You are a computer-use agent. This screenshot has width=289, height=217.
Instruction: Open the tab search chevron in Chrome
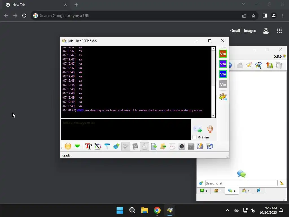pyautogui.click(x=244, y=4)
